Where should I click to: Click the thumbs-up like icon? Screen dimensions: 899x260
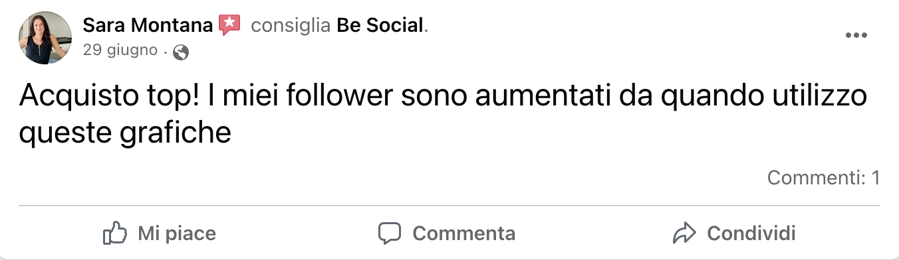(115, 233)
